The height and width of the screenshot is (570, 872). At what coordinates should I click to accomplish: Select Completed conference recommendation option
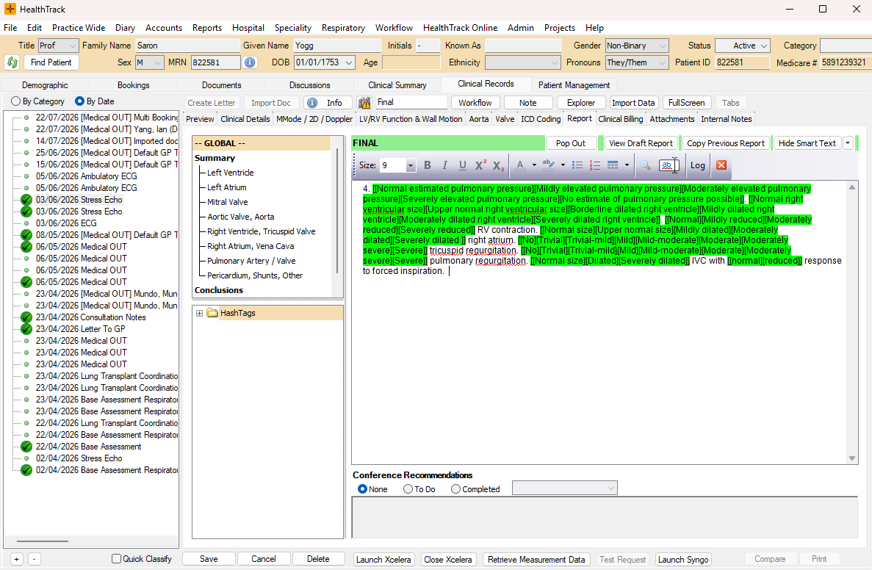(x=456, y=488)
